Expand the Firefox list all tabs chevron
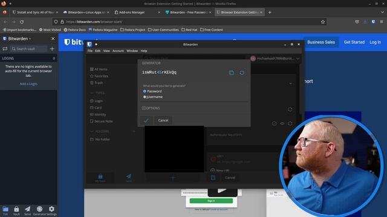Viewport: 387px width, 217px height. pyautogui.click(x=382, y=12)
